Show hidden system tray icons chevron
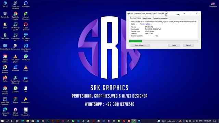 [177, 121]
